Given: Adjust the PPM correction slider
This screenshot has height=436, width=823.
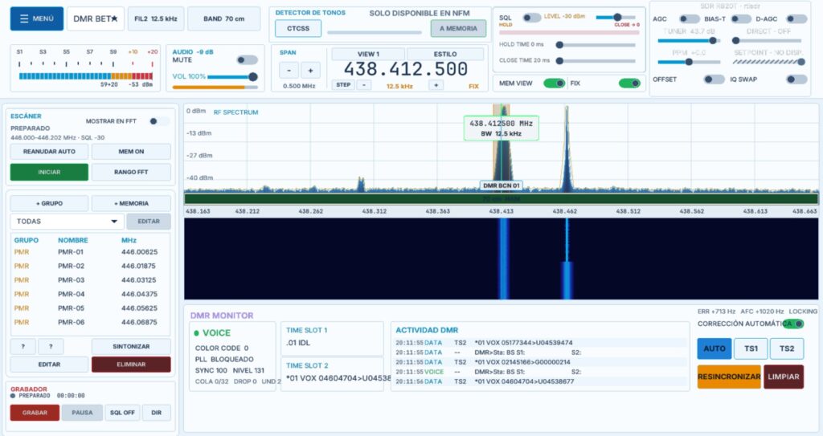Looking at the screenshot, I should tap(689, 62).
